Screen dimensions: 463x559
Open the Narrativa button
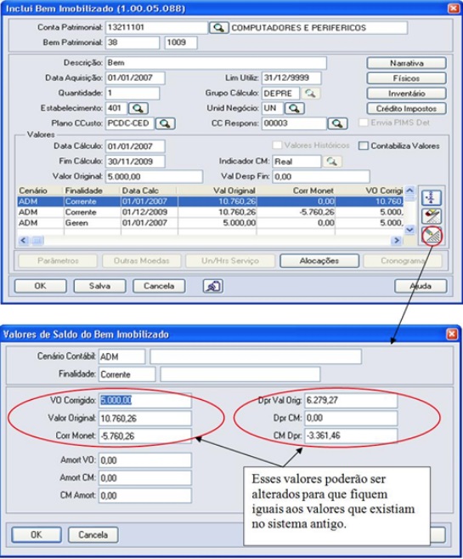[406, 63]
